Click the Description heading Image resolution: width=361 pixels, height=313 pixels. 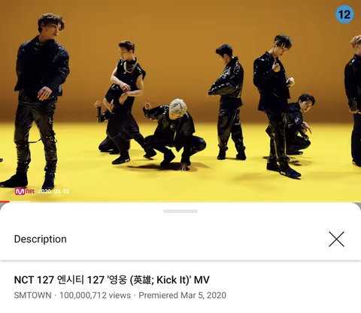pyautogui.click(x=41, y=239)
